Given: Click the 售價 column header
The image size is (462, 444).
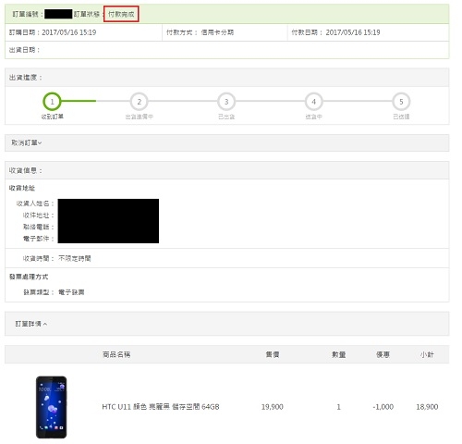Looking at the screenshot, I should (273, 354).
